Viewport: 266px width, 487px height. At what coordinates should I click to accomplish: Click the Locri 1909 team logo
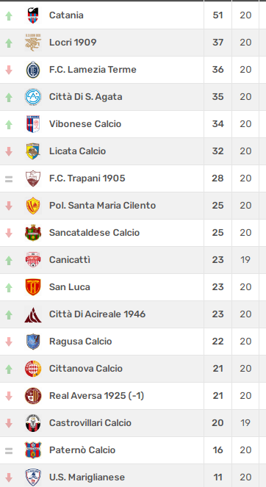[x=33, y=43]
